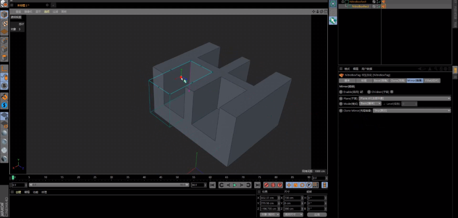Click the record active objects icon
Screen dimensions: 458x218
click(x=266, y=185)
